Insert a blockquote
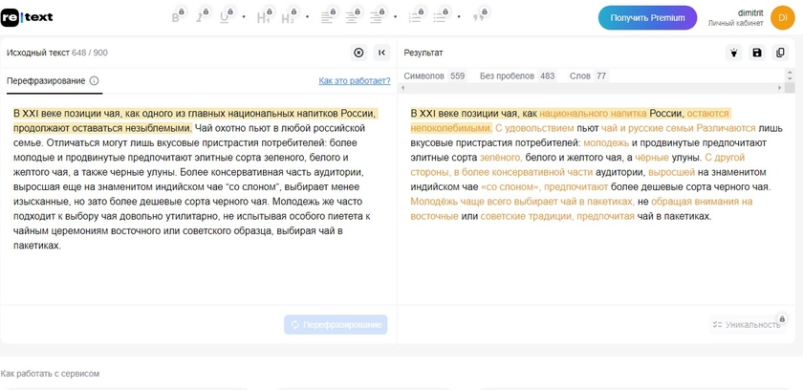803x390 pixels. point(479,17)
